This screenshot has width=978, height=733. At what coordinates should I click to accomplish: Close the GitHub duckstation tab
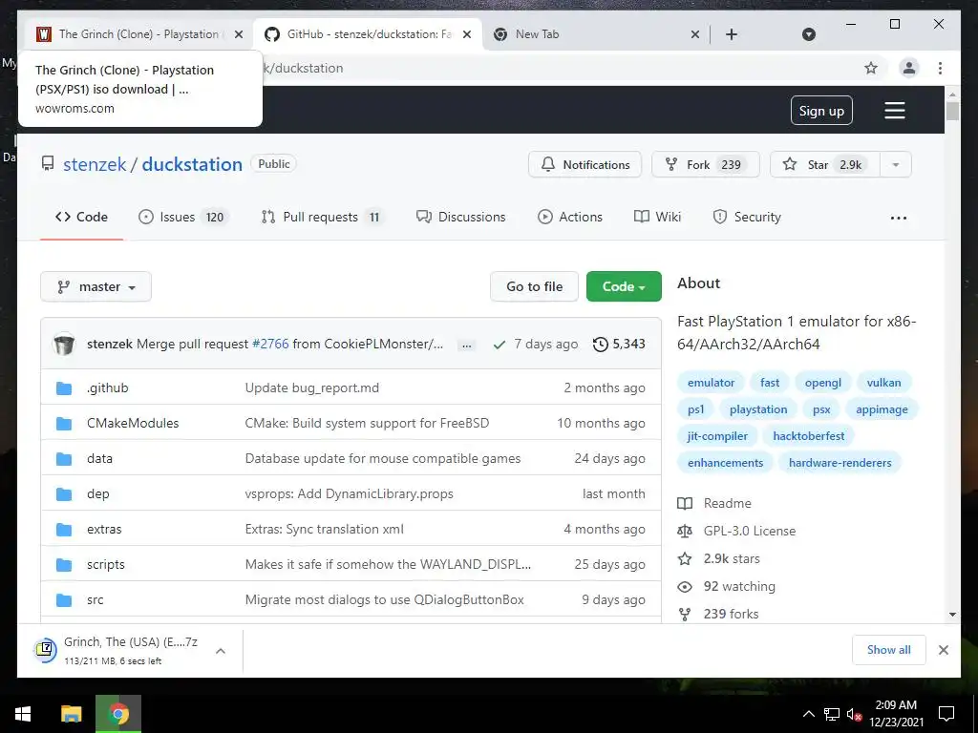466,34
